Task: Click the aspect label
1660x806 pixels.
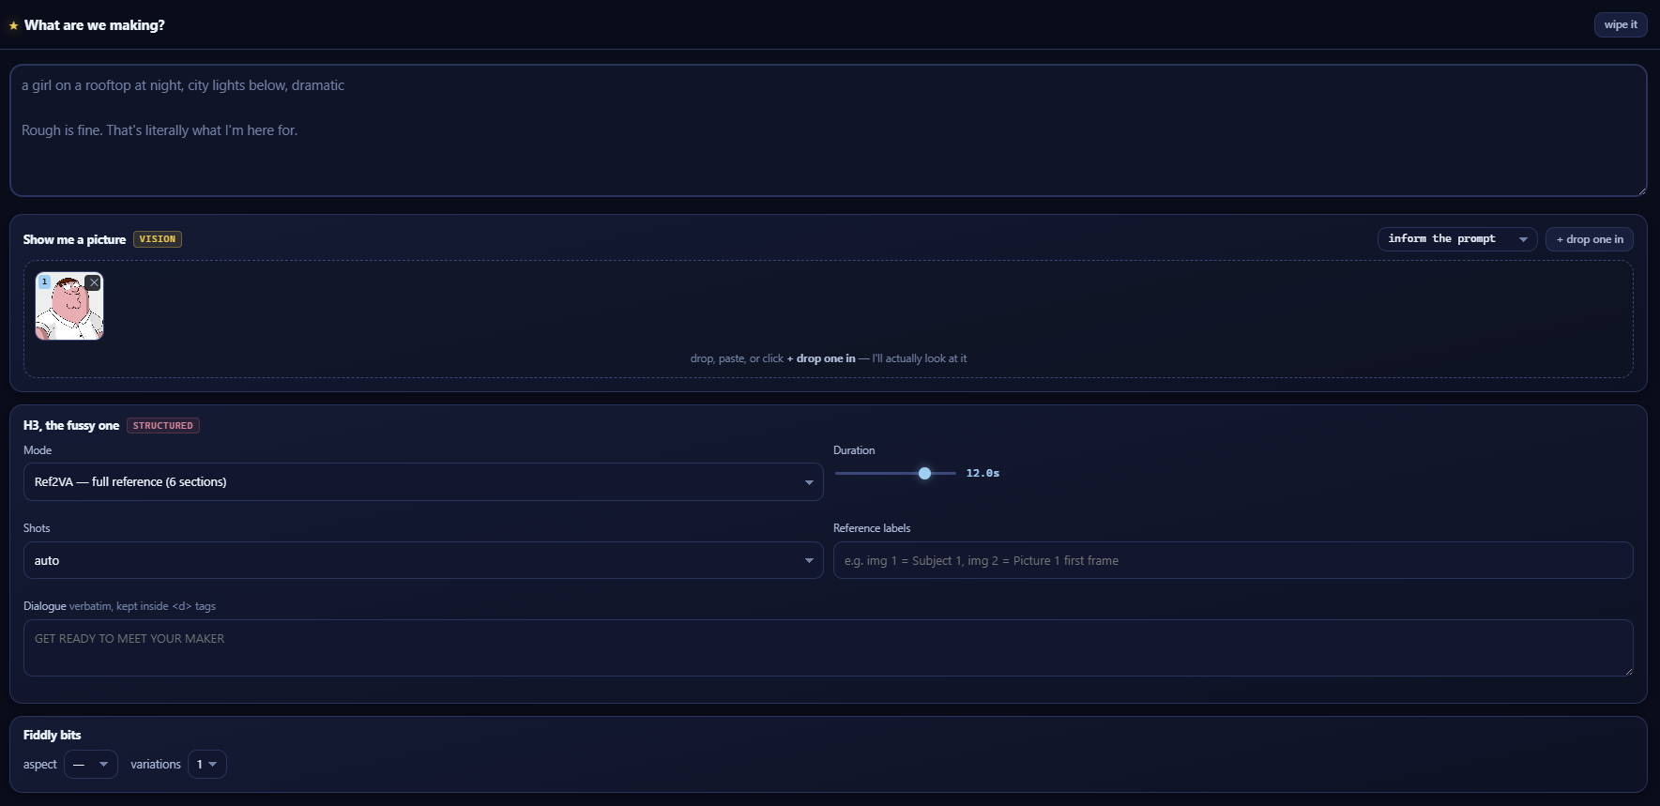Action: [x=40, y=765]
